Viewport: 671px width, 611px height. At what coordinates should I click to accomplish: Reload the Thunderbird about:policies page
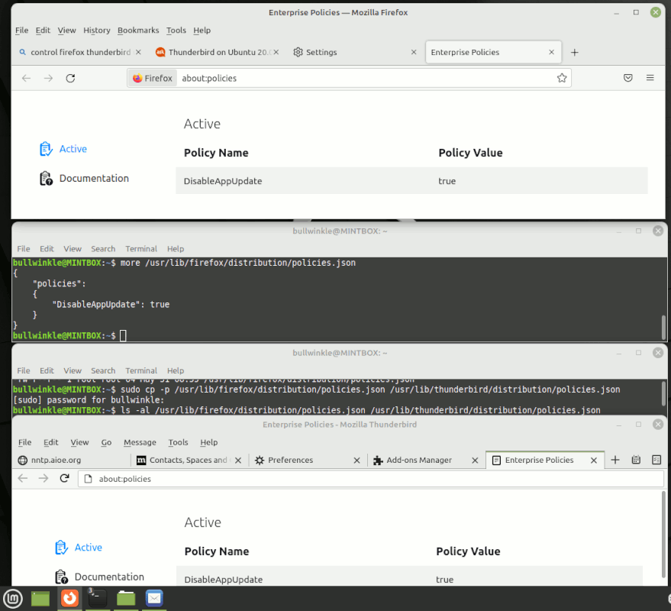[64, 478]
